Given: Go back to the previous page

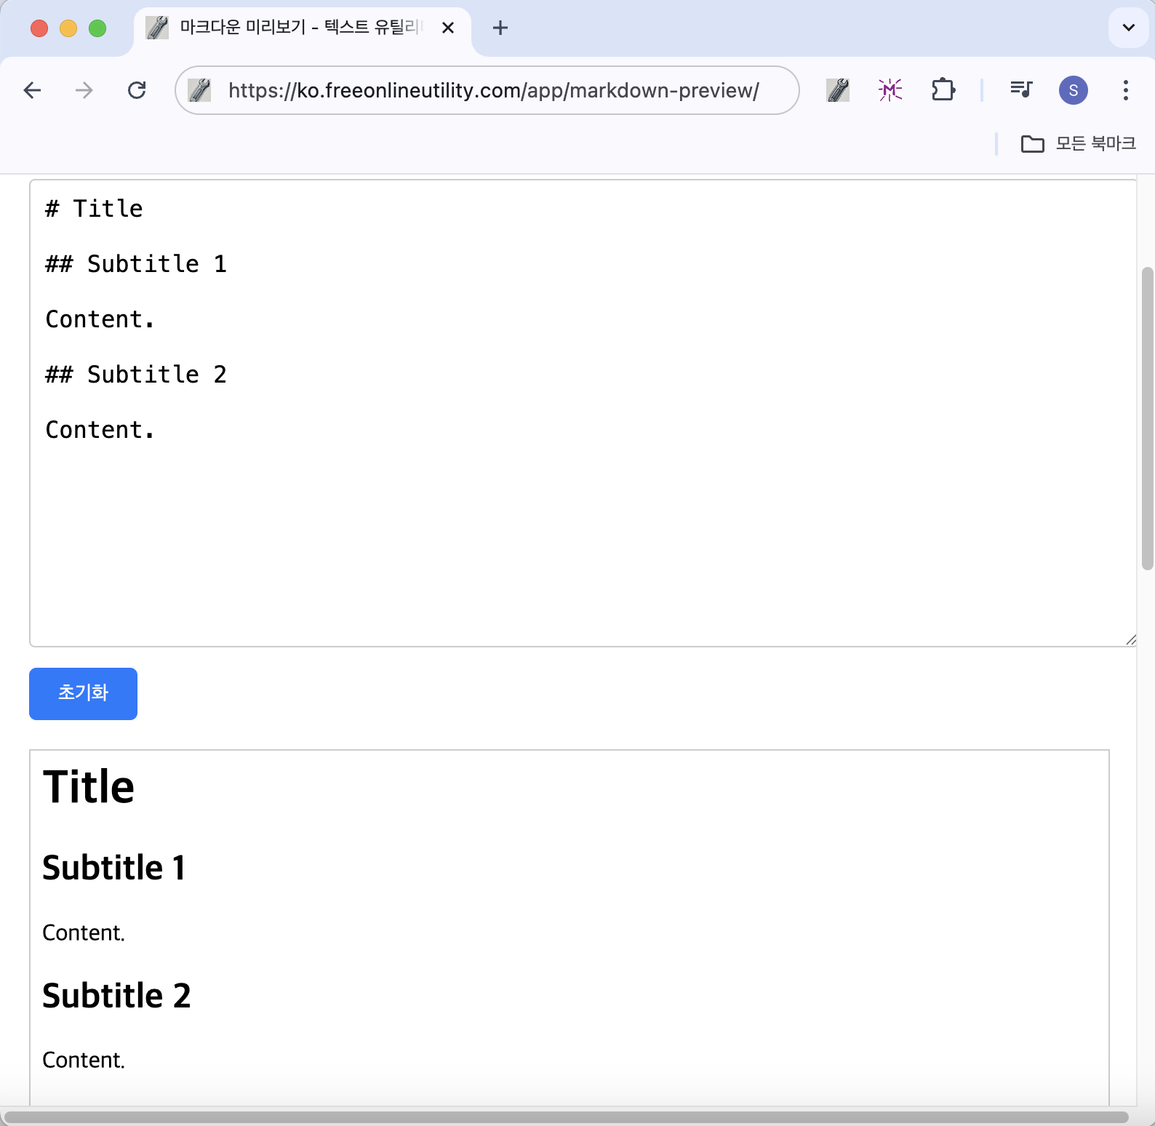Looking at the screenshot, I should (32, 90).
